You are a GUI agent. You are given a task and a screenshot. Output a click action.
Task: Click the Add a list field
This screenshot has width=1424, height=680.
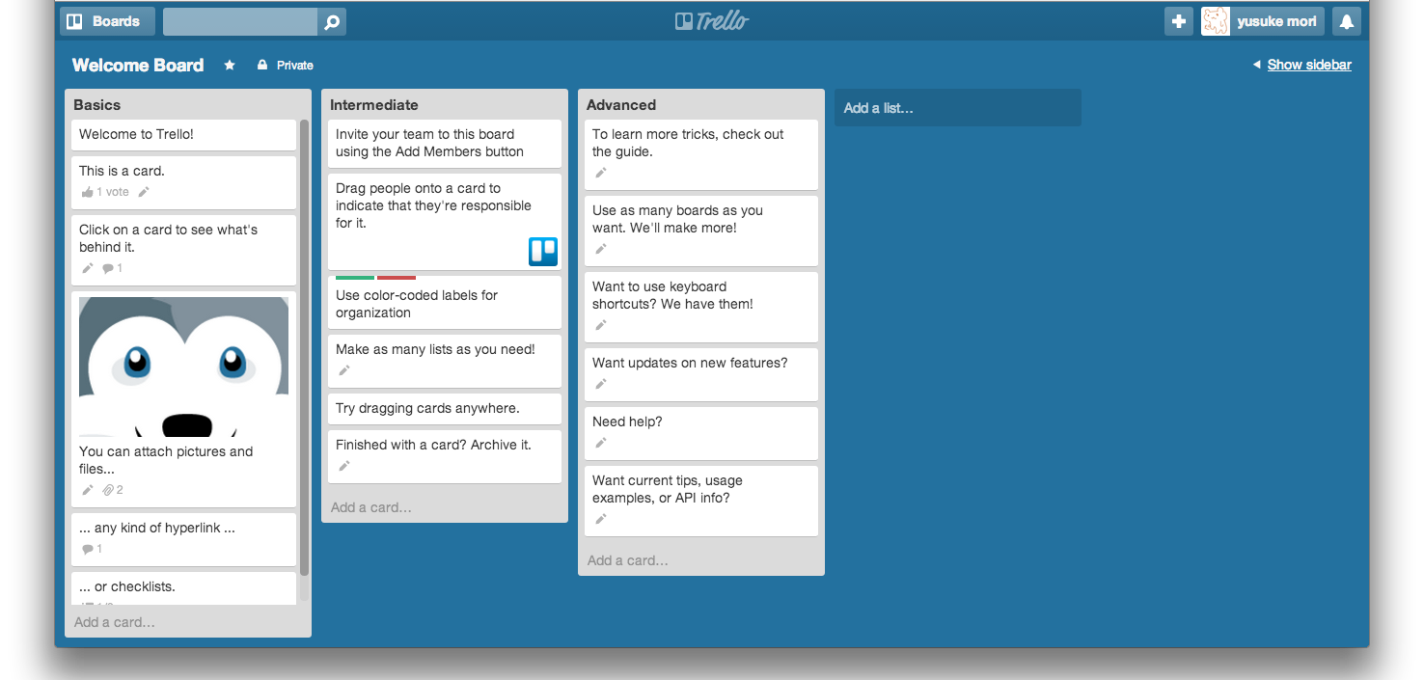click(x=958, y=108)
